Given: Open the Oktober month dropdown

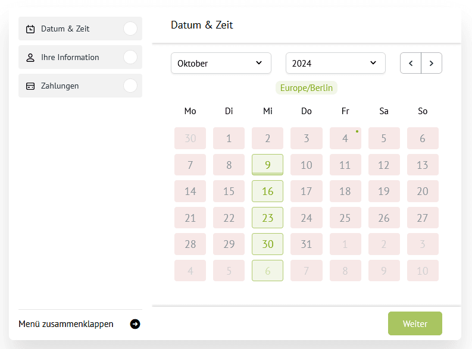Looking at the screenshot, I should point(221,63).
